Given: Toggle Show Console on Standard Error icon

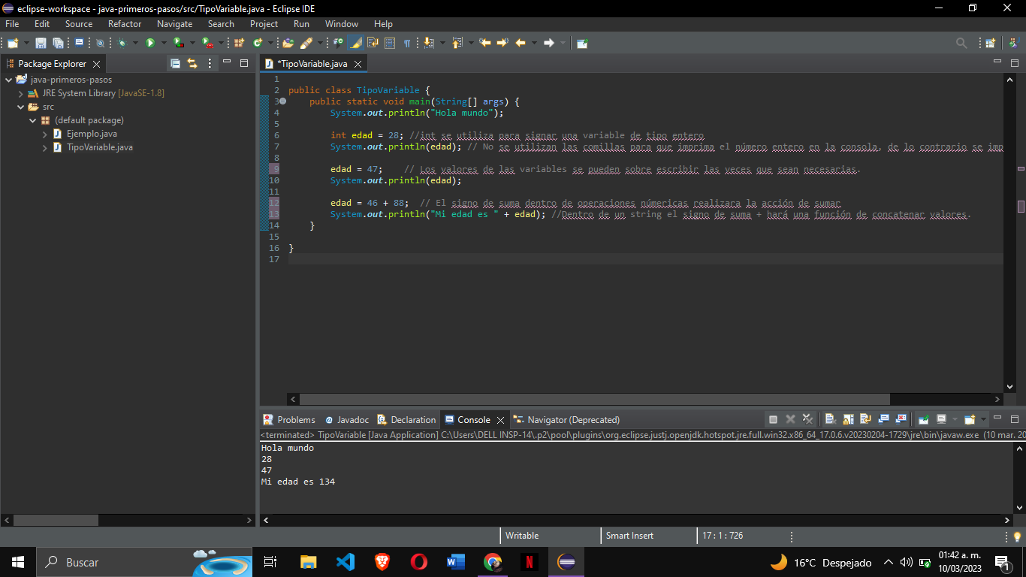Looking at the screenshot, I should [x=901, y=419].
